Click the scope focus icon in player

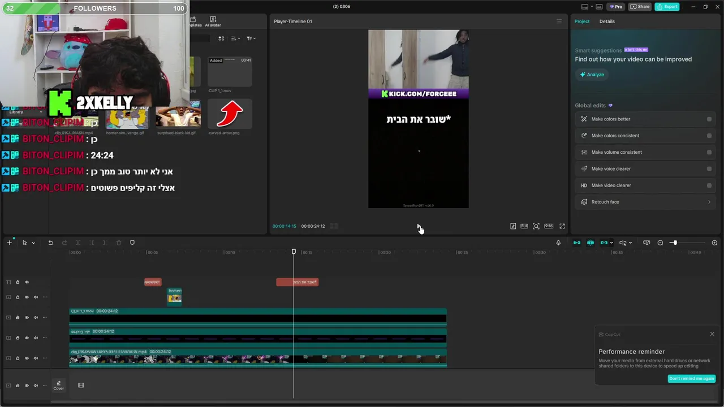coord(536,226)
